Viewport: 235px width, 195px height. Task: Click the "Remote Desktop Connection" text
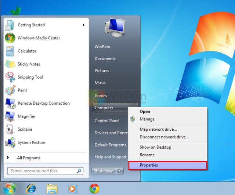coord(44,103)
